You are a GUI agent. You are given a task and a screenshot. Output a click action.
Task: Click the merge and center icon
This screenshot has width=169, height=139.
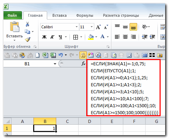tap(163, 37)
